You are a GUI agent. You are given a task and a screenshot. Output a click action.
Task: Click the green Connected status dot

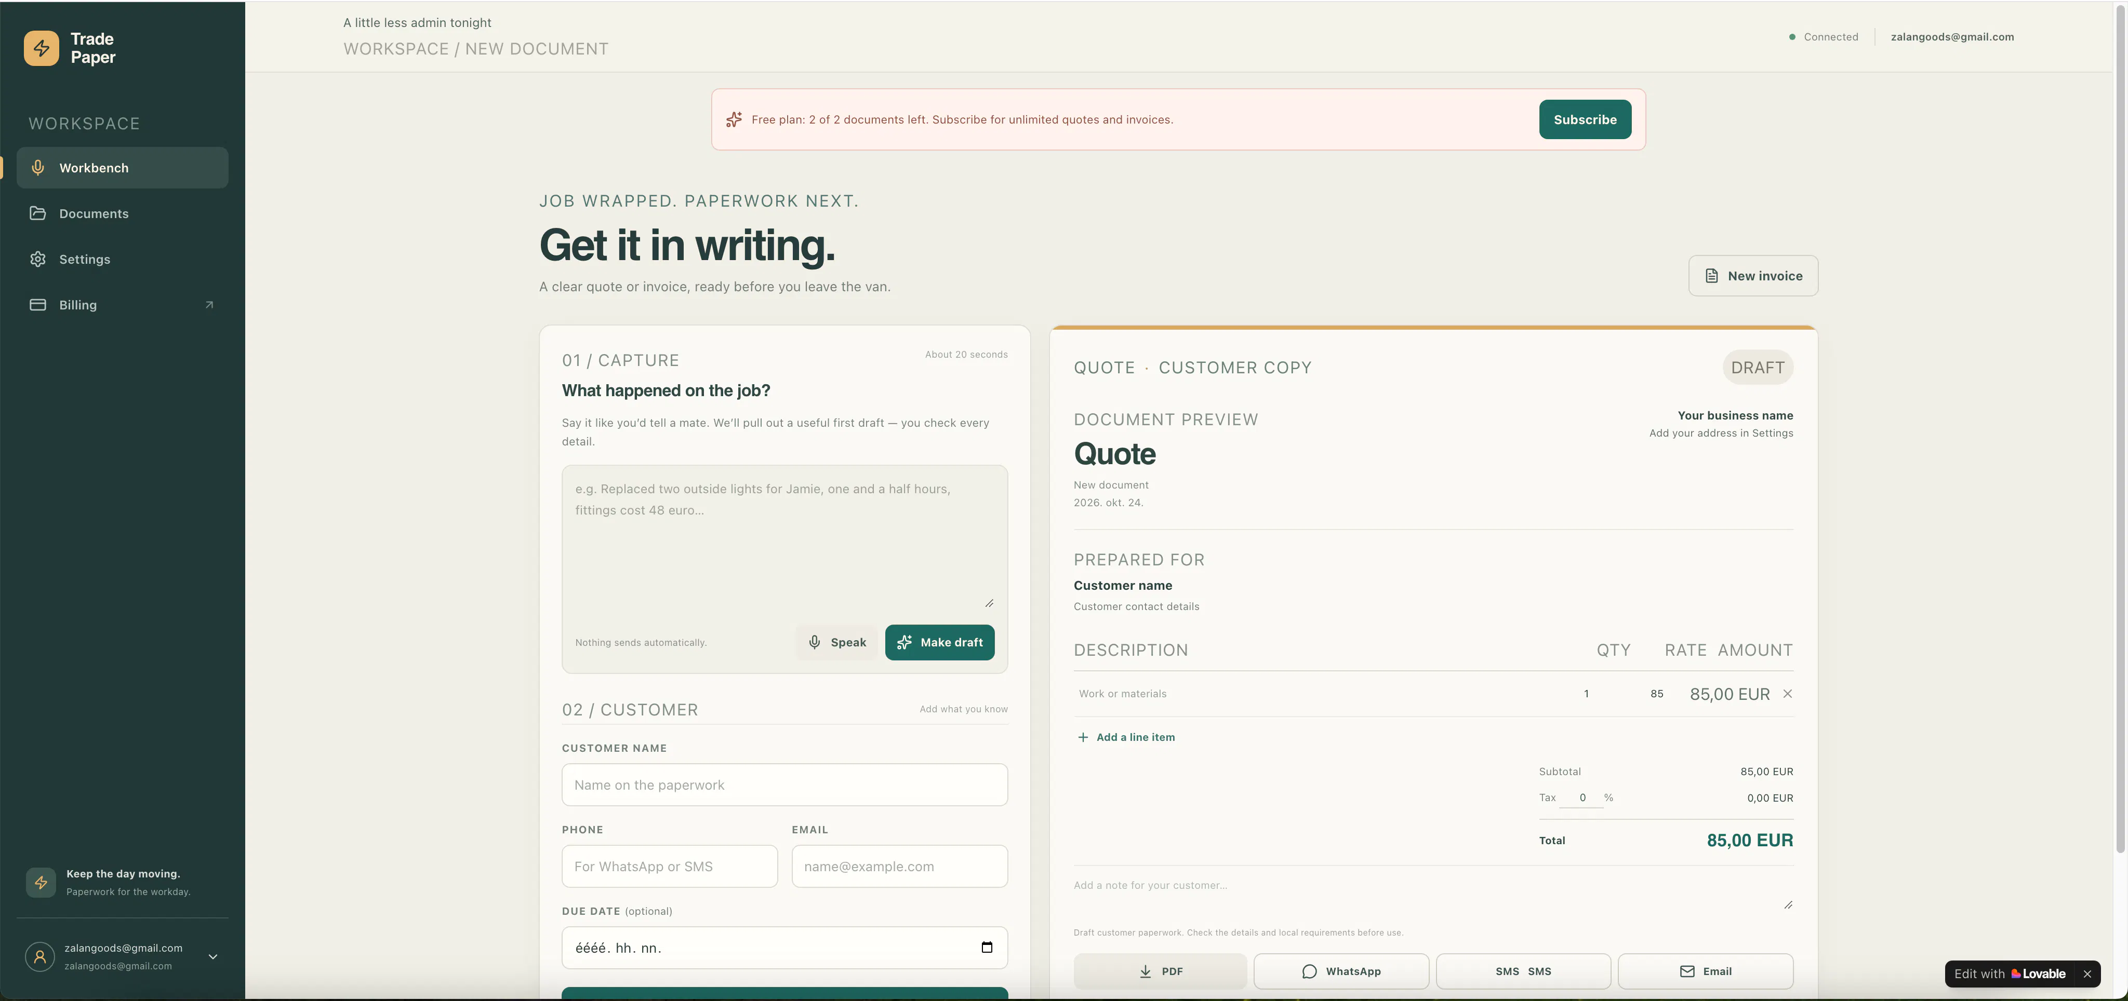(1792, 36)
